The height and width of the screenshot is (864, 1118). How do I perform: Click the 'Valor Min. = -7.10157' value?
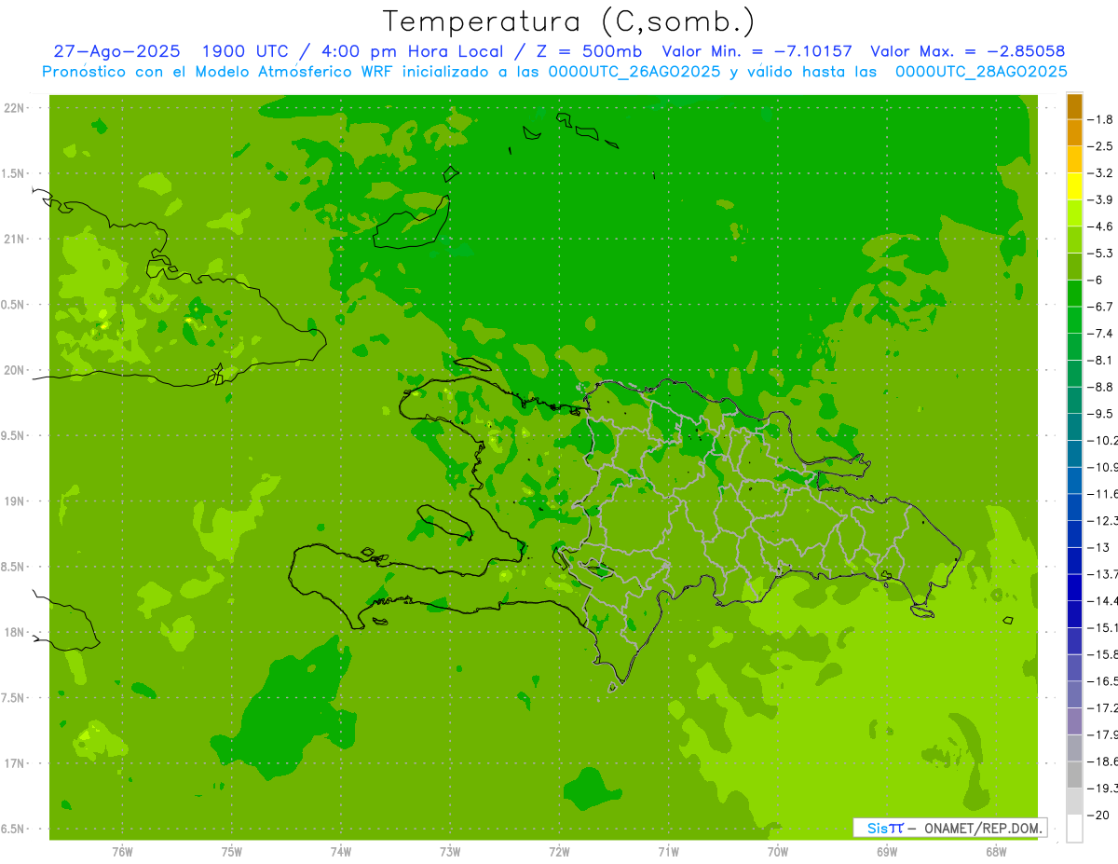757,51
